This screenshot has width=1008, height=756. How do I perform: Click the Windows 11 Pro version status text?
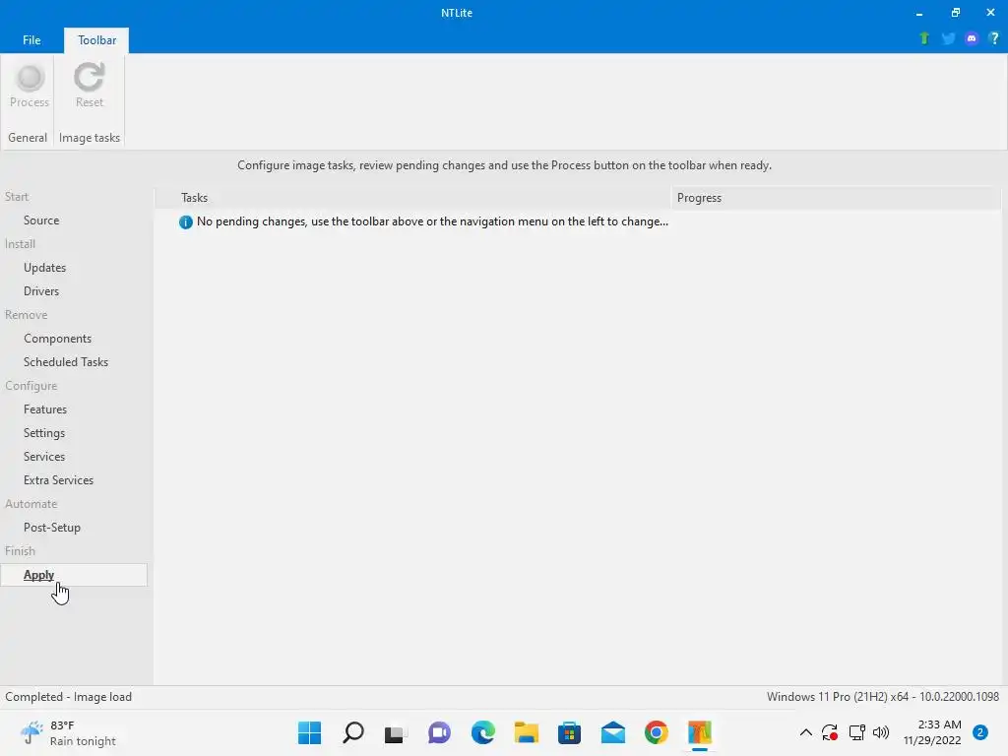point(883,697)
